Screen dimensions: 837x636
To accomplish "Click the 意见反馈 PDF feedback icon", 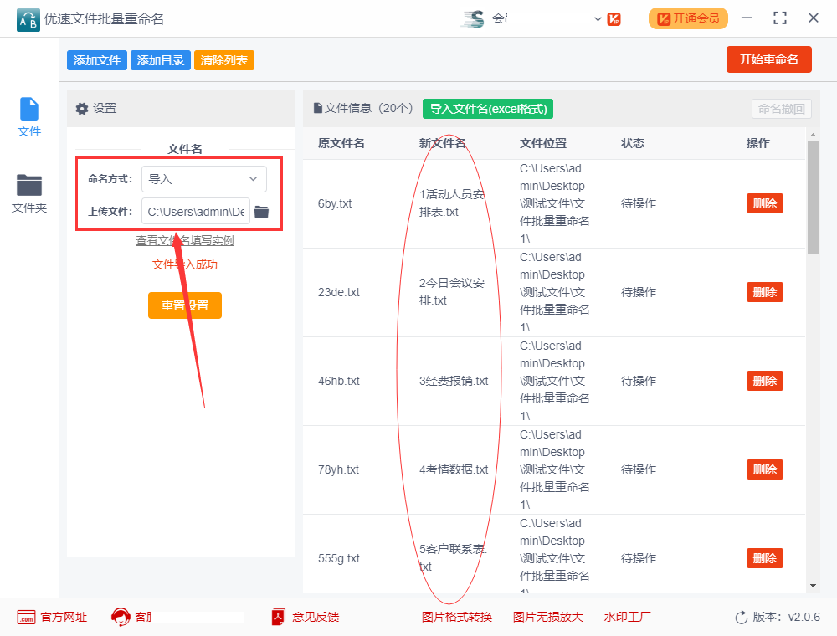I will click(x=276, y=617).
